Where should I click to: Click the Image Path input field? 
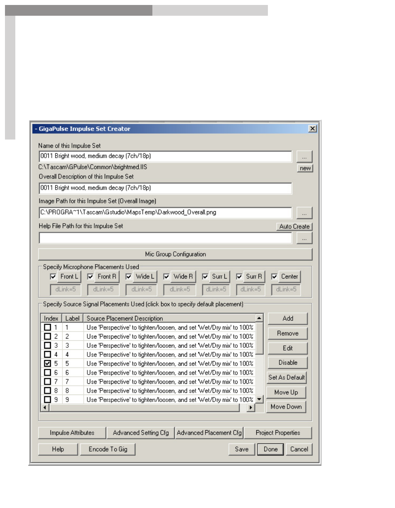point(165,213)
